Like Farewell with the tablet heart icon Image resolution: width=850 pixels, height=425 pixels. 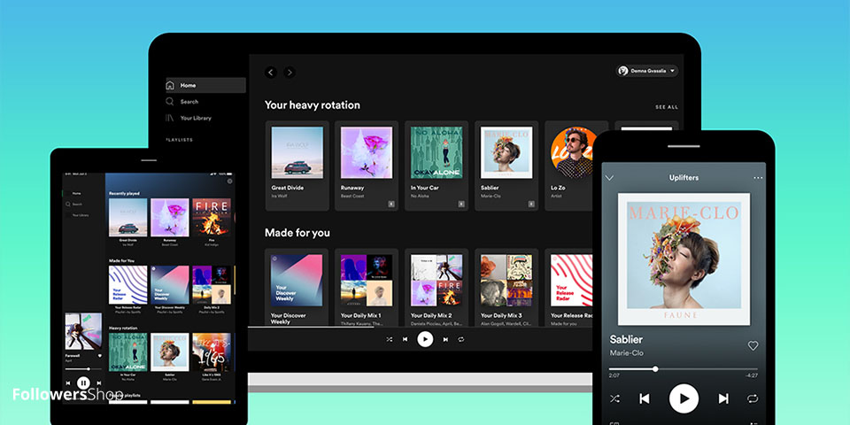(100, 356)
